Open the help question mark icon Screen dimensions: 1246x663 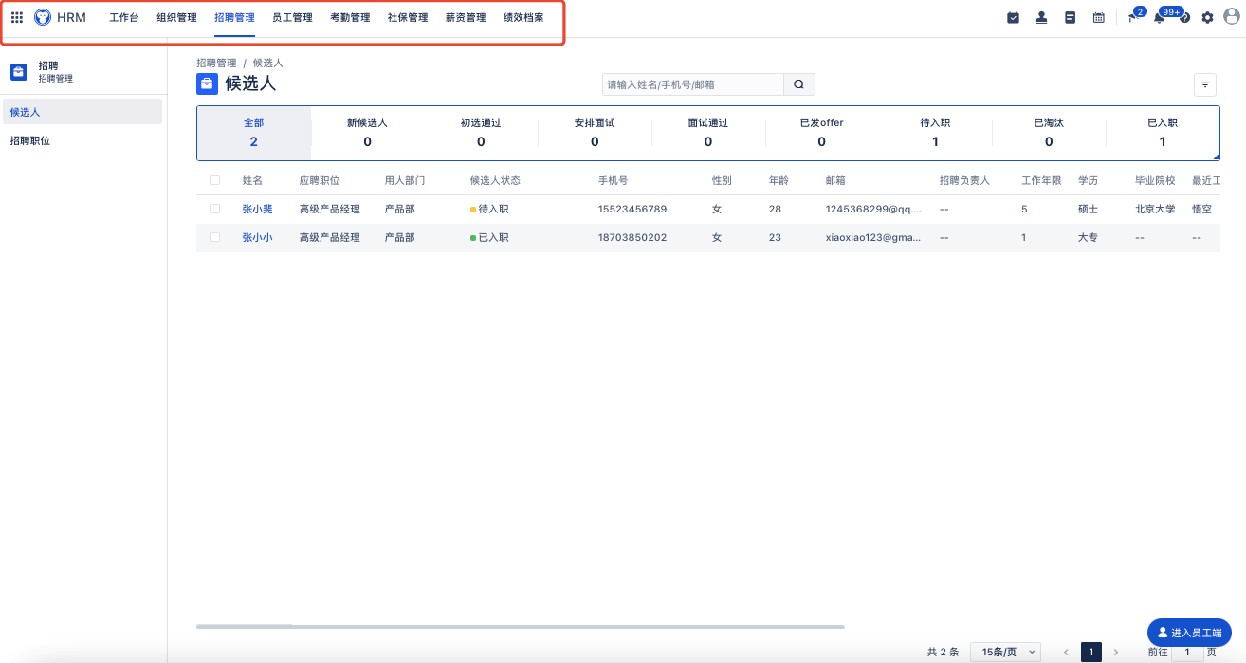tap(1184, 18)
